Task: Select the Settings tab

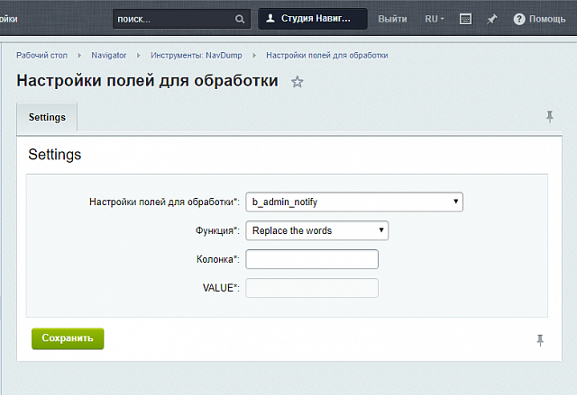Action: (47, 117)
